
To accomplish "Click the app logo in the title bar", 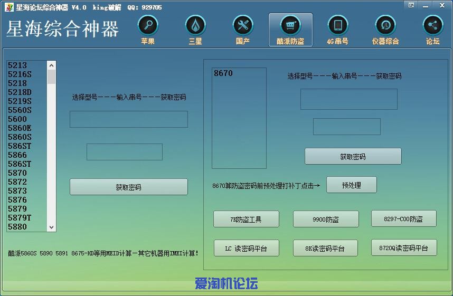I will (x=9, y=7).
